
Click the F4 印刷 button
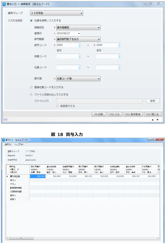99,114
